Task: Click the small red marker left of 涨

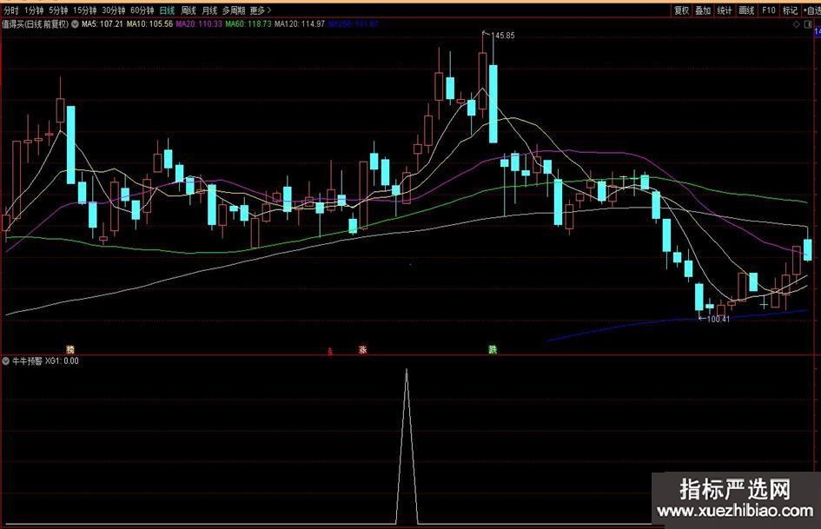Action: pos(330,351)
